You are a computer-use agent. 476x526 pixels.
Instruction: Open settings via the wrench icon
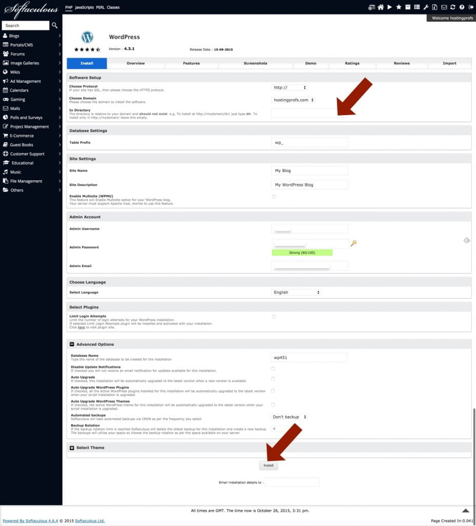point(426,7)
